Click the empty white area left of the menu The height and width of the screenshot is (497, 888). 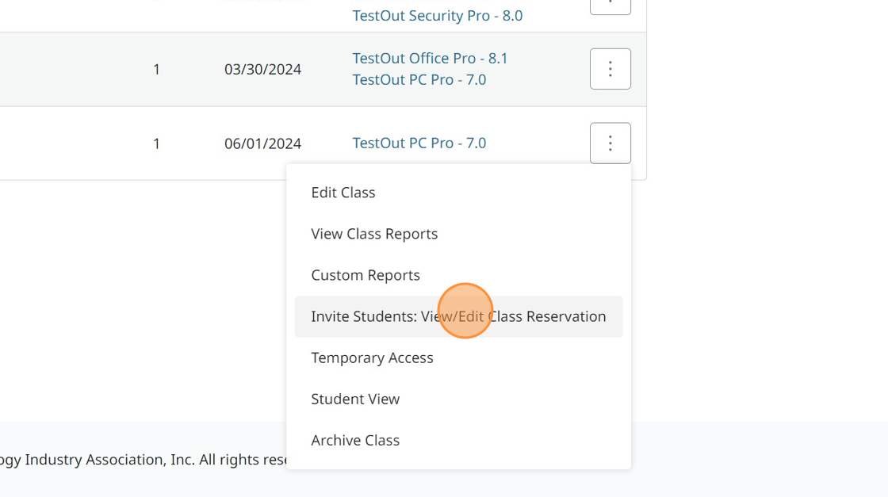143,301
